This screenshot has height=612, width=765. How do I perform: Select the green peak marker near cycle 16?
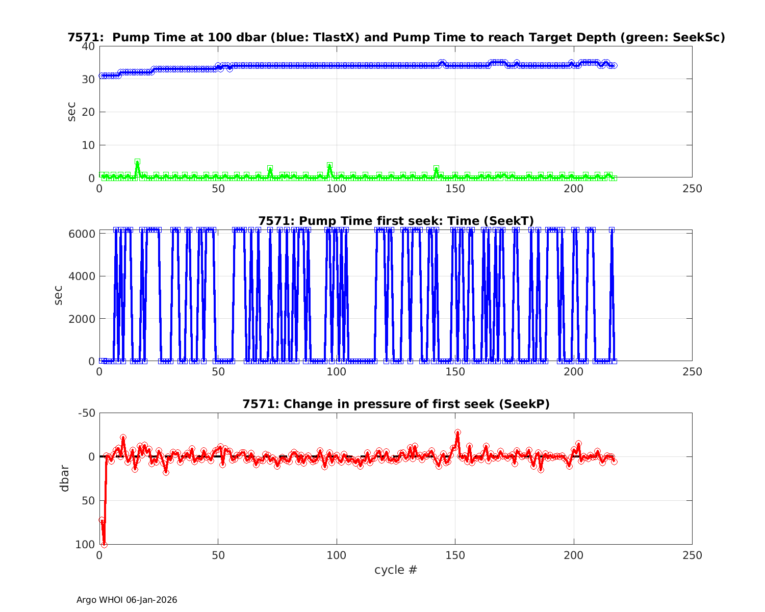137,162
